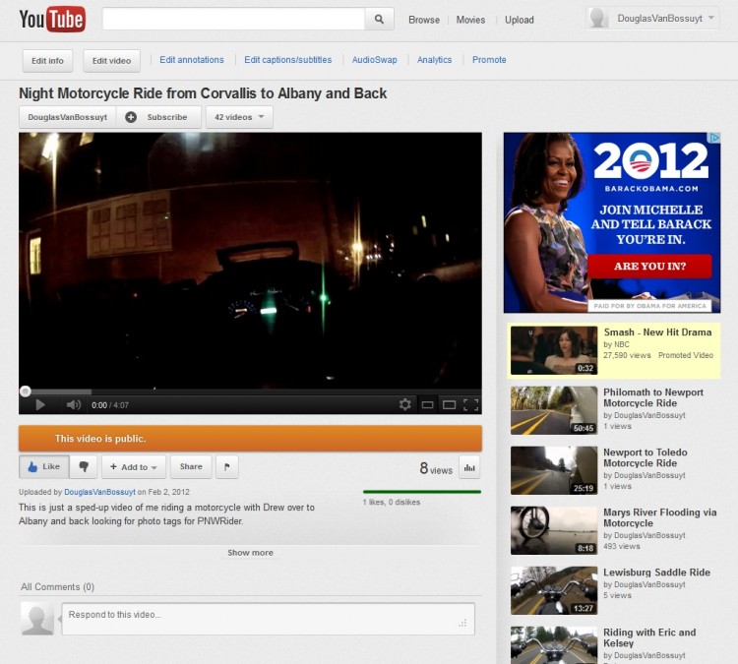
Task: Open Newport to Toledo Motorcycle Ride title
Action: tap(646, 457)
